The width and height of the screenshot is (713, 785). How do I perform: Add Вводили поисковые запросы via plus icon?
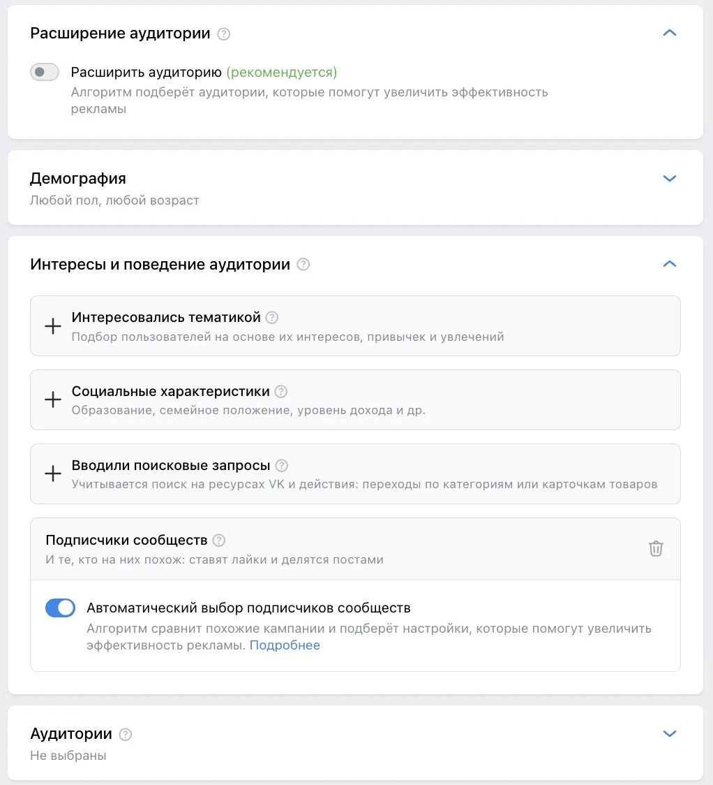point(53,474)
